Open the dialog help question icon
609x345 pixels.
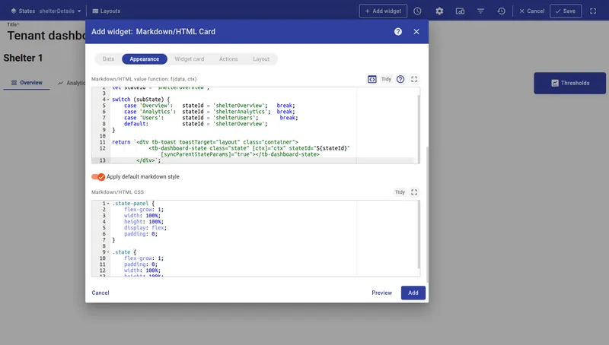tap(397, 32)
